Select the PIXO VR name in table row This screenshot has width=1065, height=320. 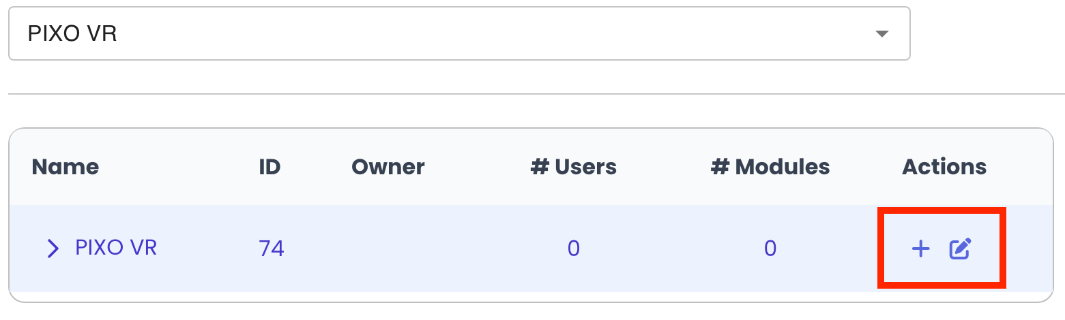116,248
